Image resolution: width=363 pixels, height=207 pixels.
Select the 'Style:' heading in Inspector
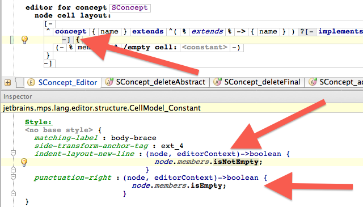(x=39, y=122)
